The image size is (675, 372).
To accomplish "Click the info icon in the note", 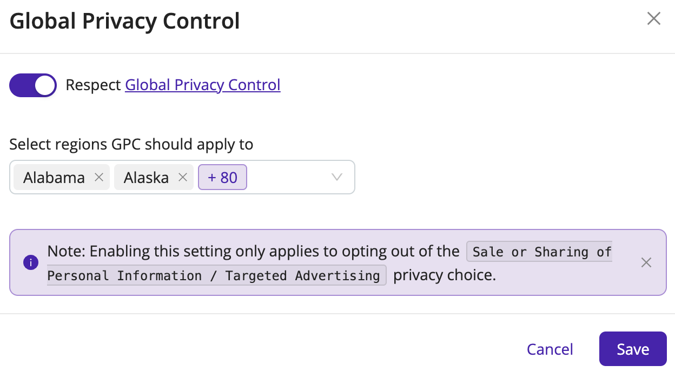I will click(31, 263).
